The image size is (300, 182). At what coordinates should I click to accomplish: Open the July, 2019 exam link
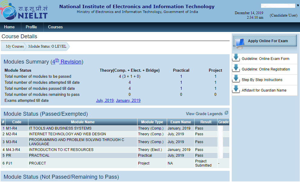(x=105, y=100)
